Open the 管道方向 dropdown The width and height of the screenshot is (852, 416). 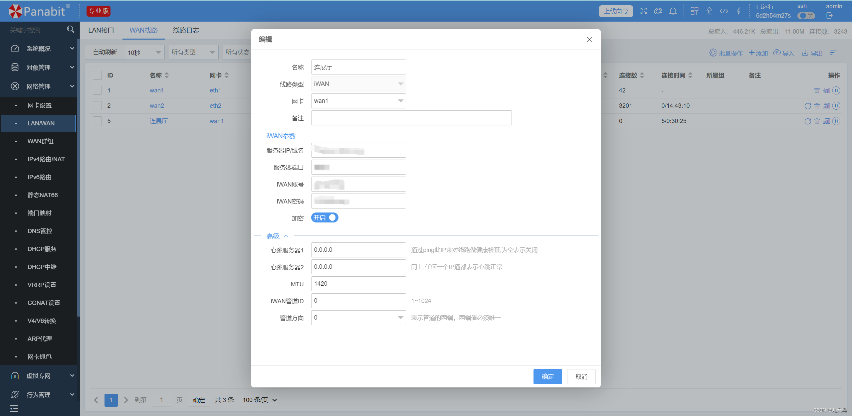(x=358, y=318)
